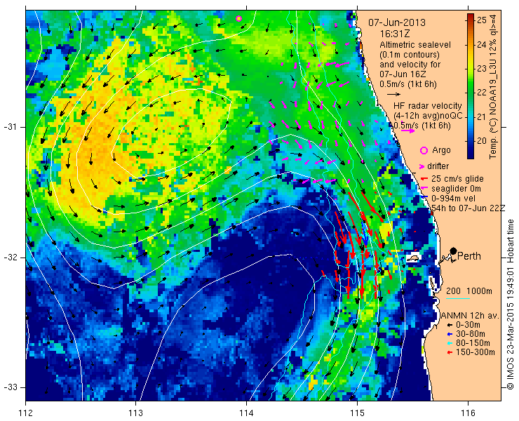Click the (4-12h avg)noQC text

click(428, 116)
